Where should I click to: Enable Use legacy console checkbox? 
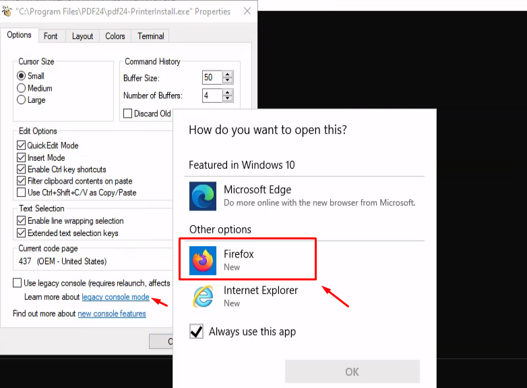pyautogui.click(x=17, y=282)
